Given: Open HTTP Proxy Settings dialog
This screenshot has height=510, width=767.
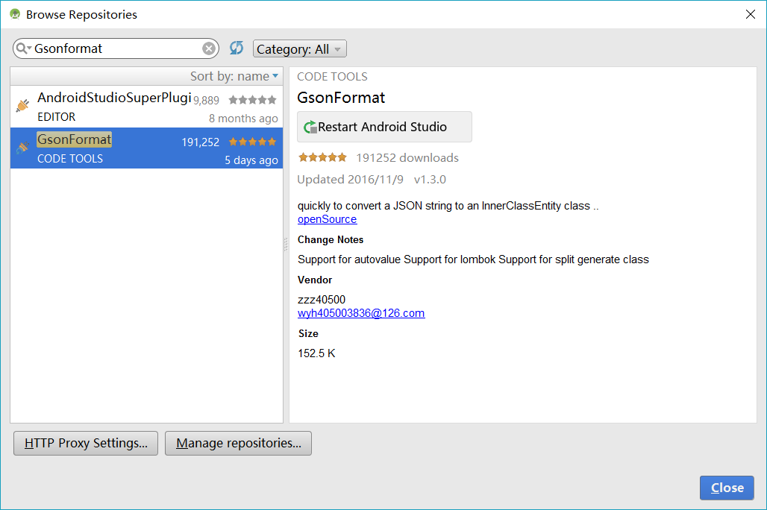Looking at the screenshot, I should [x=86, y=443].
